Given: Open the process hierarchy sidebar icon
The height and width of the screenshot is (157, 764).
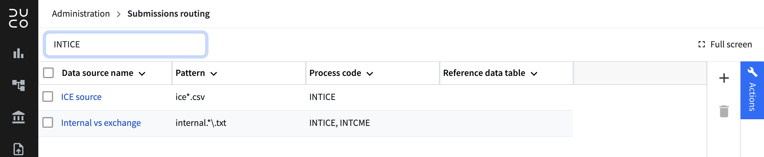Looking at the screenshot, I should click(19, 85).
